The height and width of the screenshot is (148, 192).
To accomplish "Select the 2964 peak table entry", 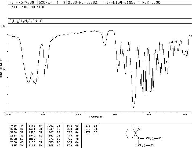I will click(x=13, y=135).
